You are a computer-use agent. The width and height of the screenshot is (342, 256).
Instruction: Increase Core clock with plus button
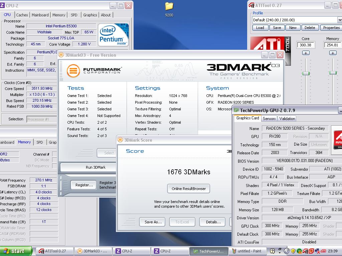pos(306,53)
